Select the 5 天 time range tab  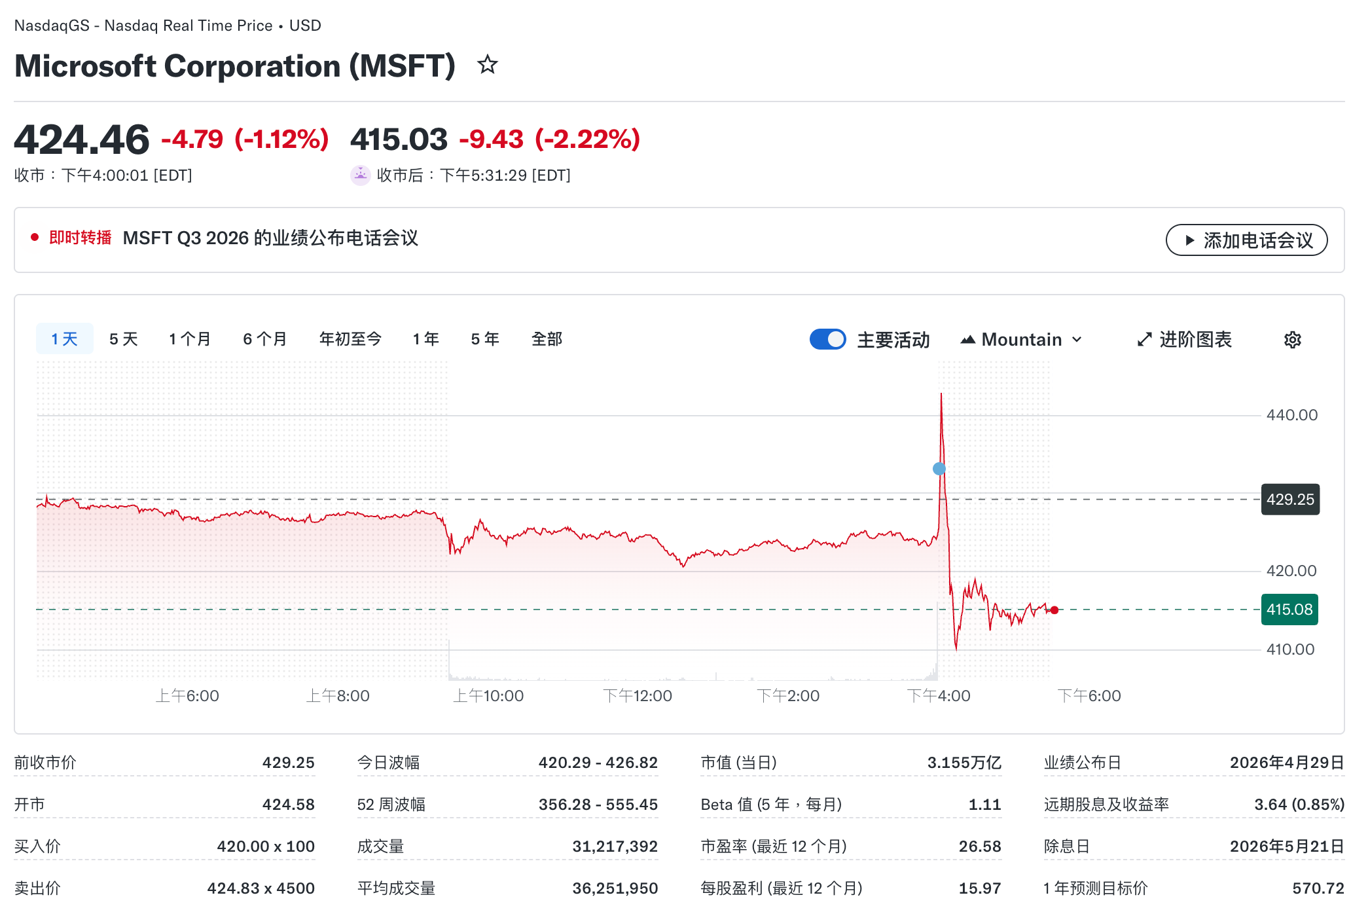[123, 339]
